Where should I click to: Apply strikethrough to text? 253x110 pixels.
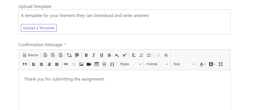click(x=109, y=55)
